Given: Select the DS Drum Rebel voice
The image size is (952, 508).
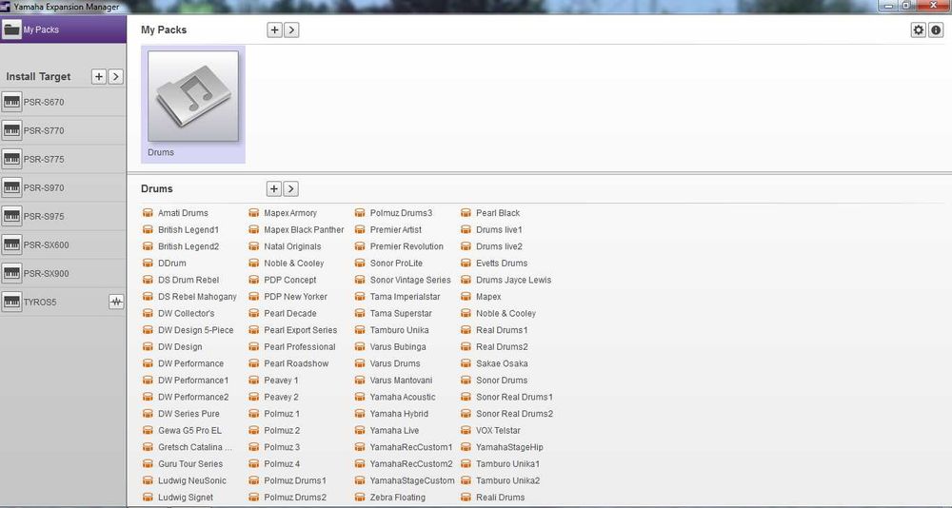Looking at the screenshot, I should 188,280.
